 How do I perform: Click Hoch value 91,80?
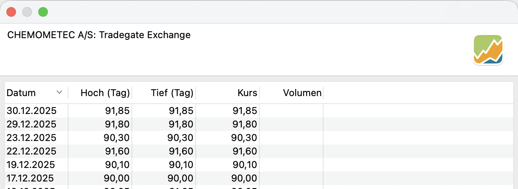118,124
